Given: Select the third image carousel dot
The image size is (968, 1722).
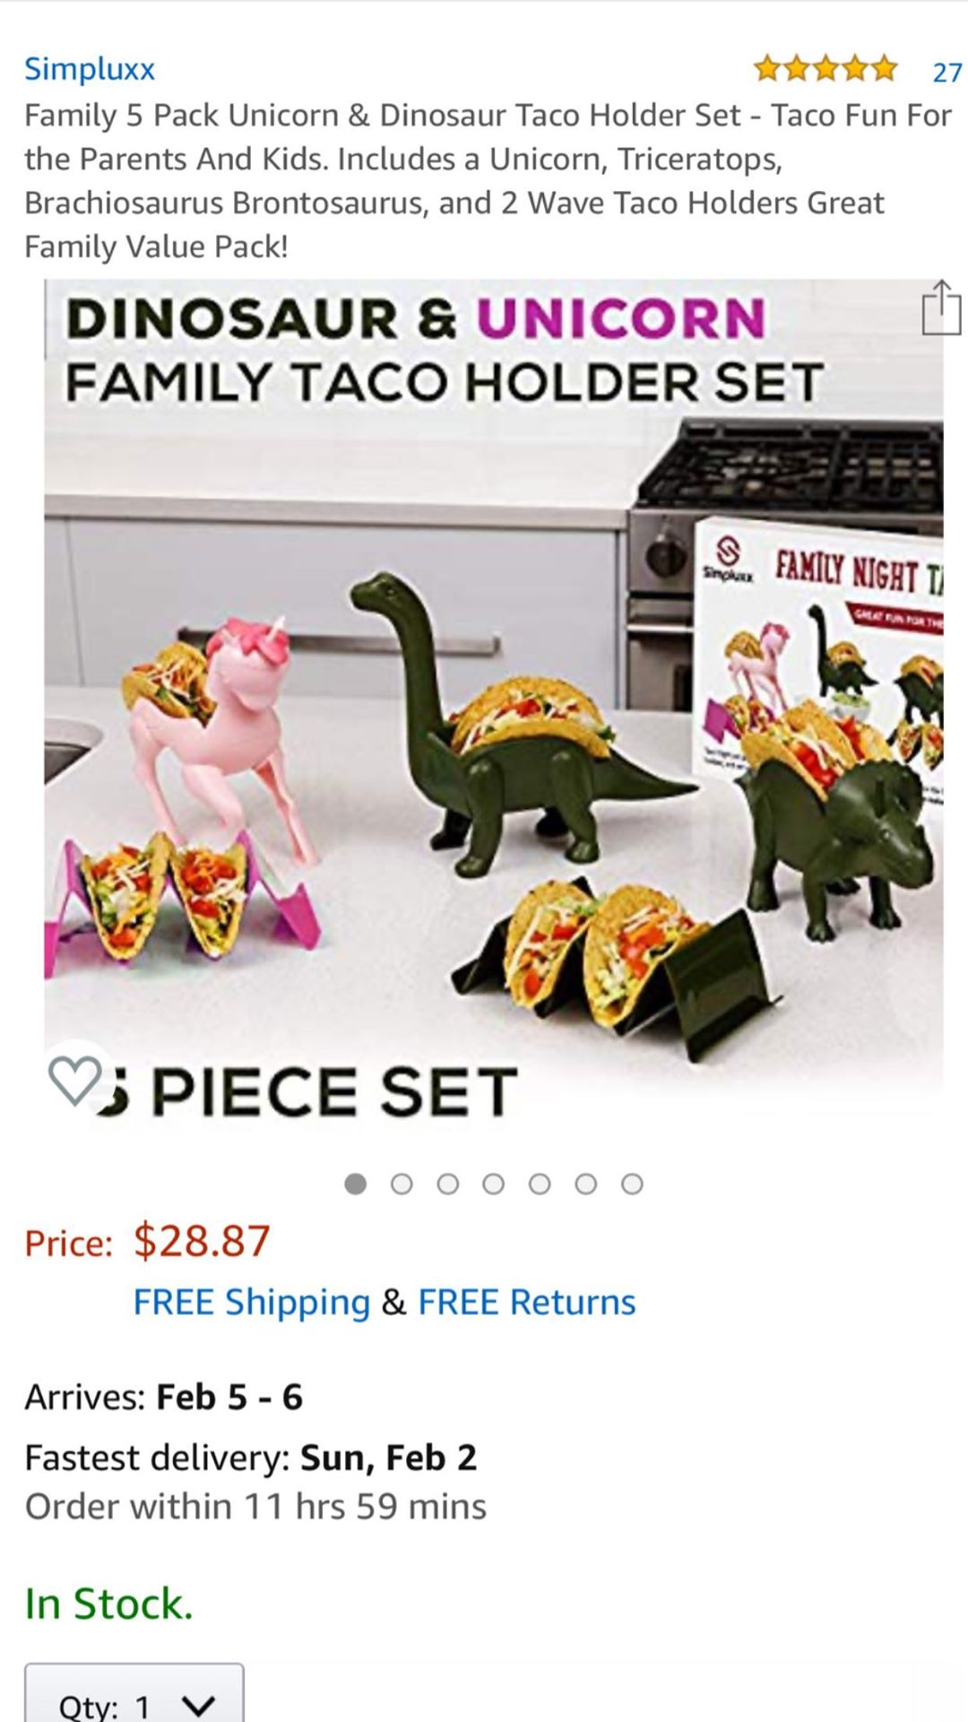Looking at the screenshot, I should tap(448, 1184).
